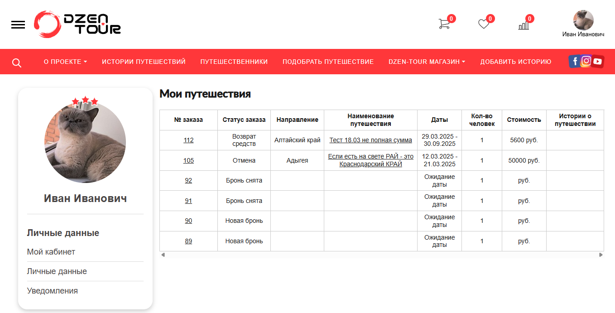Click the Даты column header
The image size is (615, 313).
pos(439,120)
